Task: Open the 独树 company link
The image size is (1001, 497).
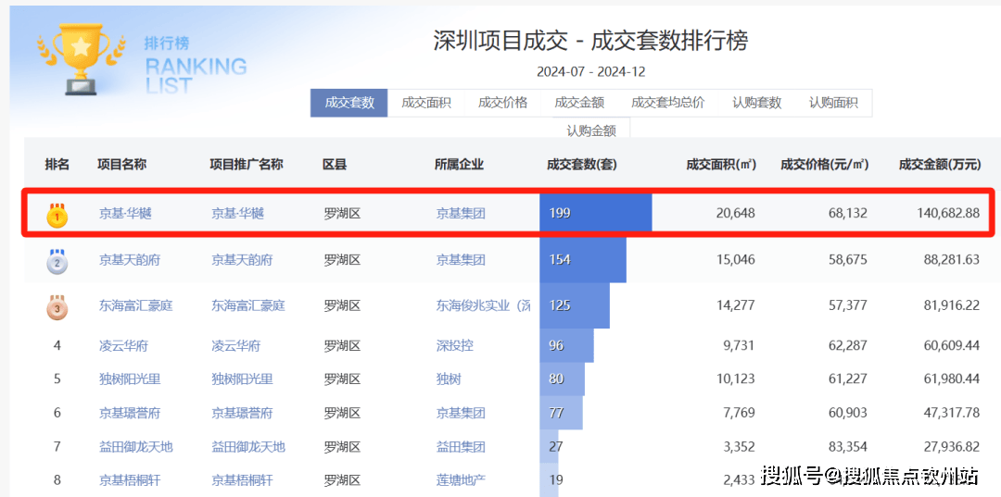Action: pyautogui.click(x=449, y=379)
